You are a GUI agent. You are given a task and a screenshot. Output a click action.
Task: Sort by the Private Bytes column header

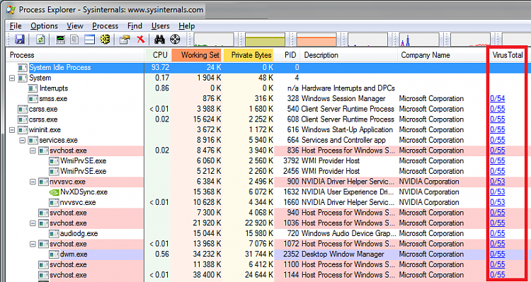[249, 55]
